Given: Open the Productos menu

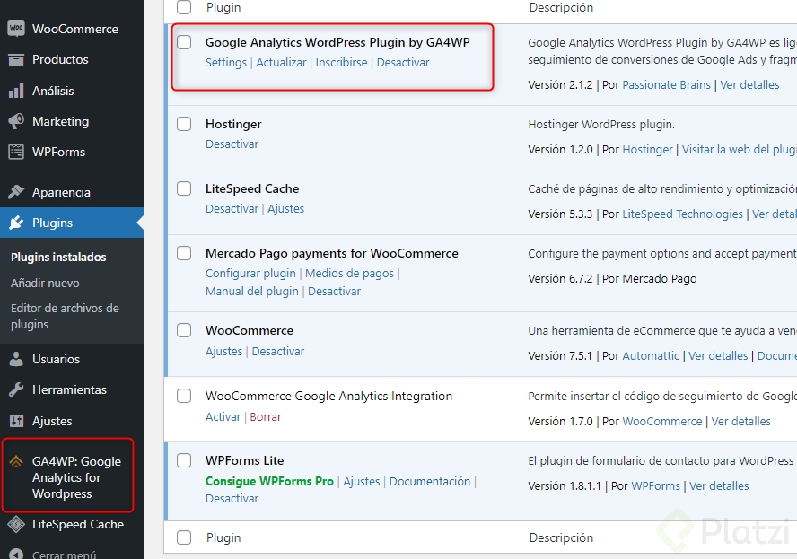Looking at the screenshot, I should click(60, 59).
